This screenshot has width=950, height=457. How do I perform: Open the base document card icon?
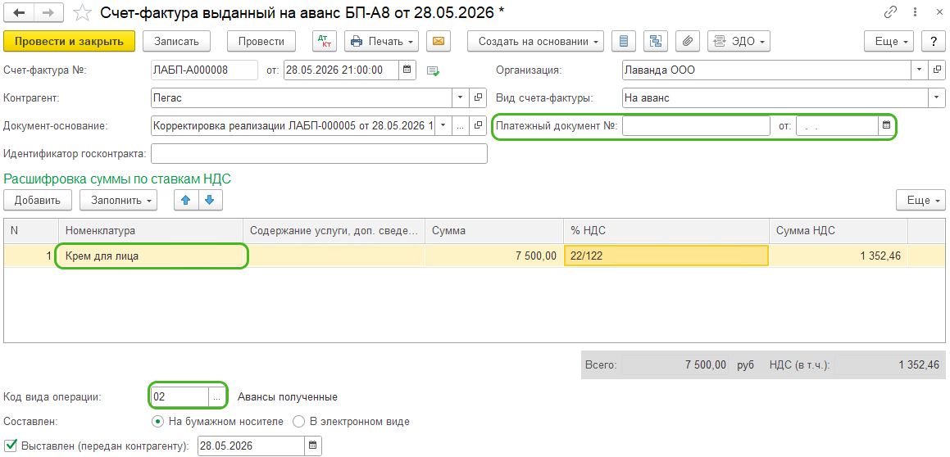[x=478, y=125]
